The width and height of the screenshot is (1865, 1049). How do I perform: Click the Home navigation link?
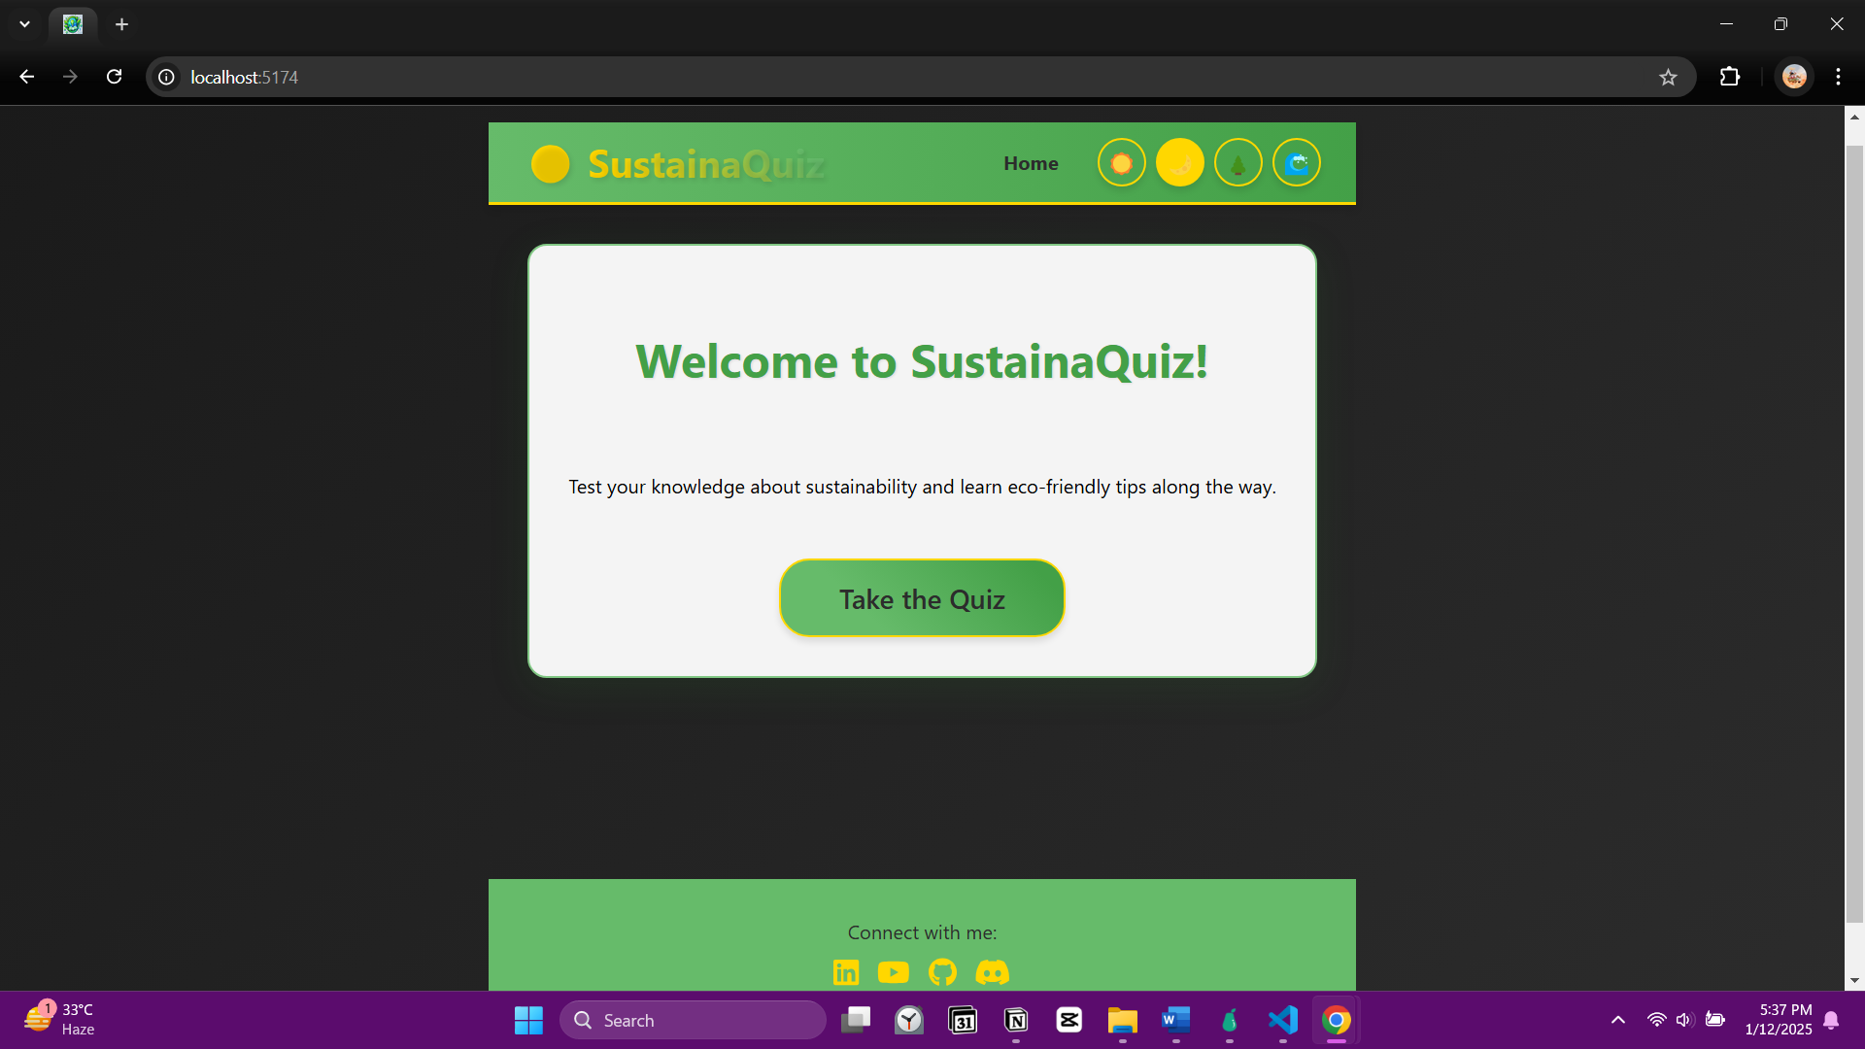tap(1031, 163)
